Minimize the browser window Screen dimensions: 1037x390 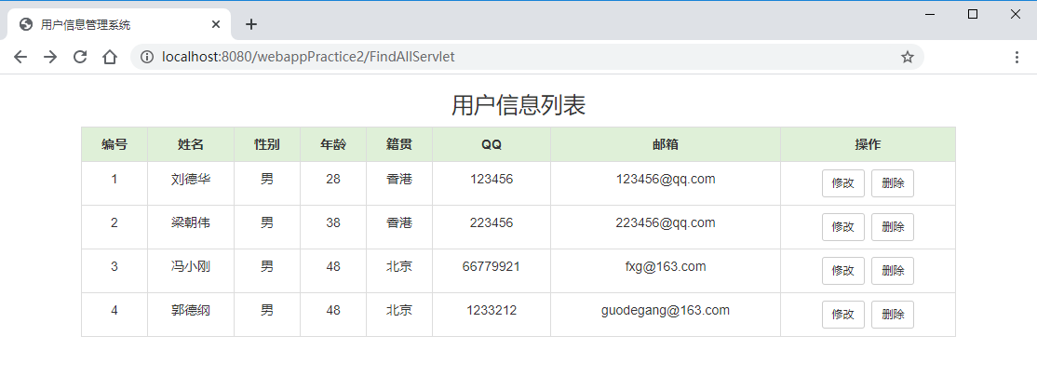coord(930,14)
